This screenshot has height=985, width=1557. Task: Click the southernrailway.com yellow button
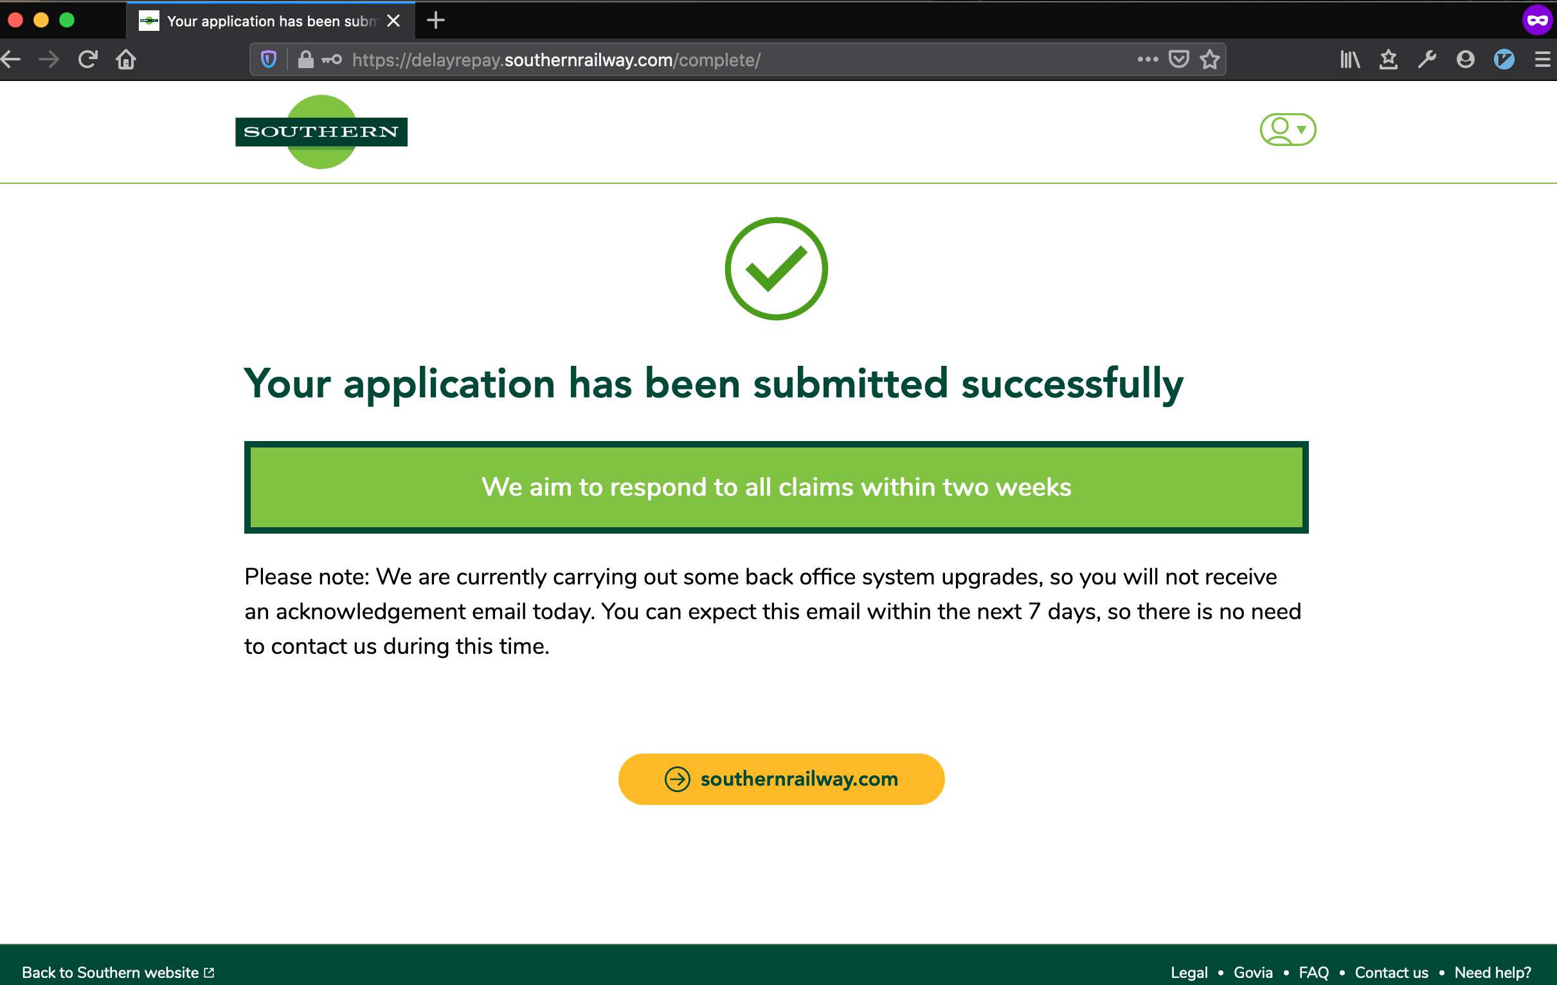tap(781, 779)
